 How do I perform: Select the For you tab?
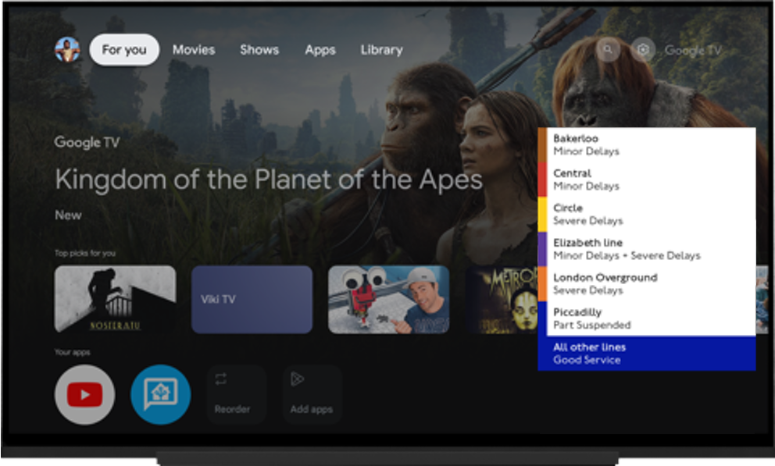click(124, 50)
